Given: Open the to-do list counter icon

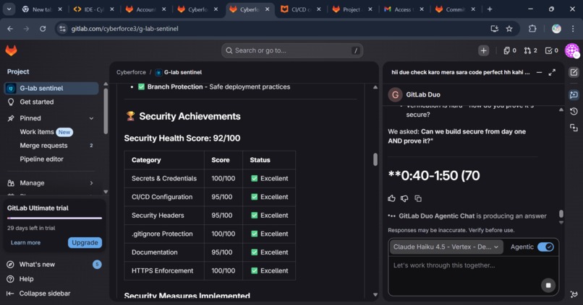Looking at the screenshot, I should click(x=551, y=50).
